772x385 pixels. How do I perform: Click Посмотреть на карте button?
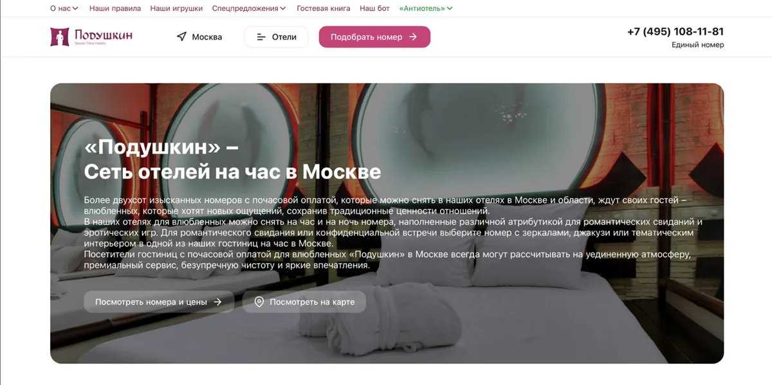(x=304, y=302)
